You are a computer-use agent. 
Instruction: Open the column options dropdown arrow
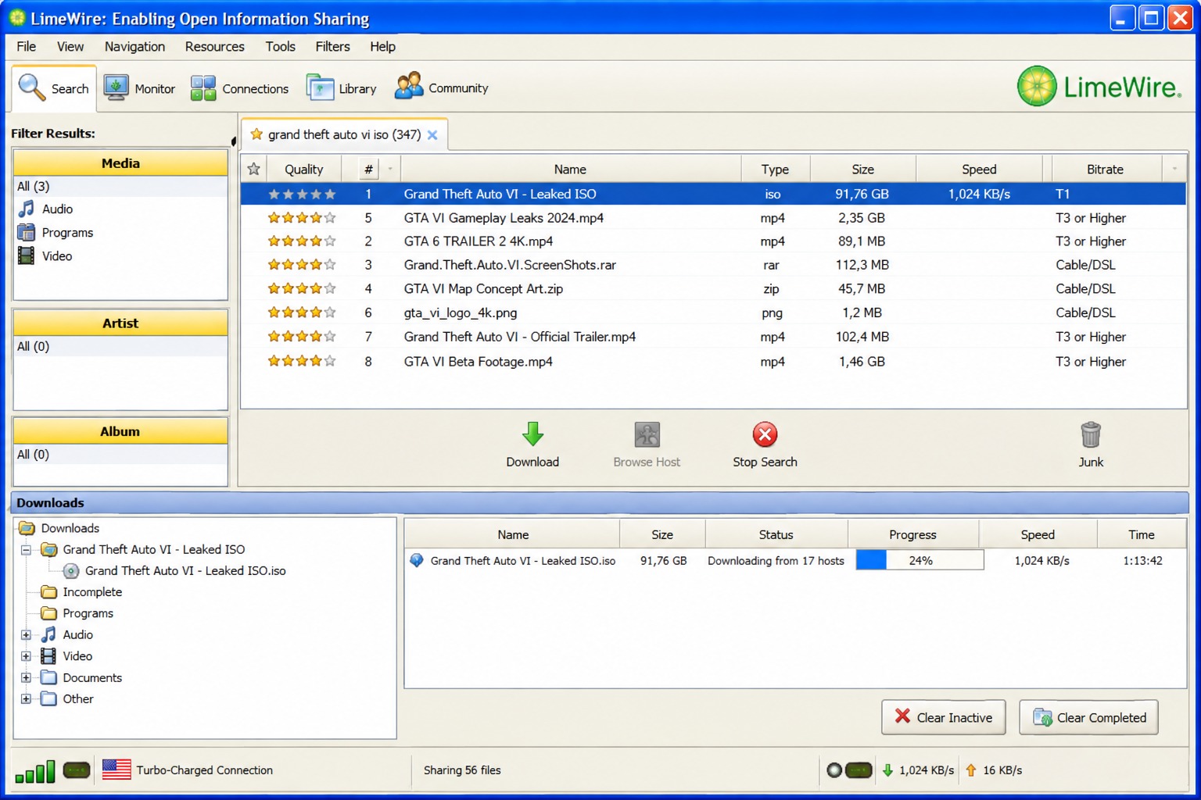pyautogui.click(x=1174, y=169)
